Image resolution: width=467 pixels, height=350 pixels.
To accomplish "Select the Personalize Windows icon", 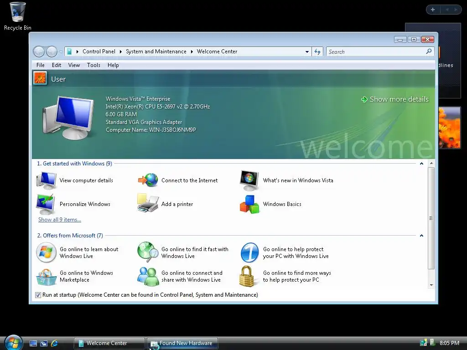I will pos(46,204).
